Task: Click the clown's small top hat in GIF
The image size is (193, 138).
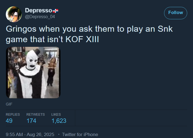Action: point(37,52)
